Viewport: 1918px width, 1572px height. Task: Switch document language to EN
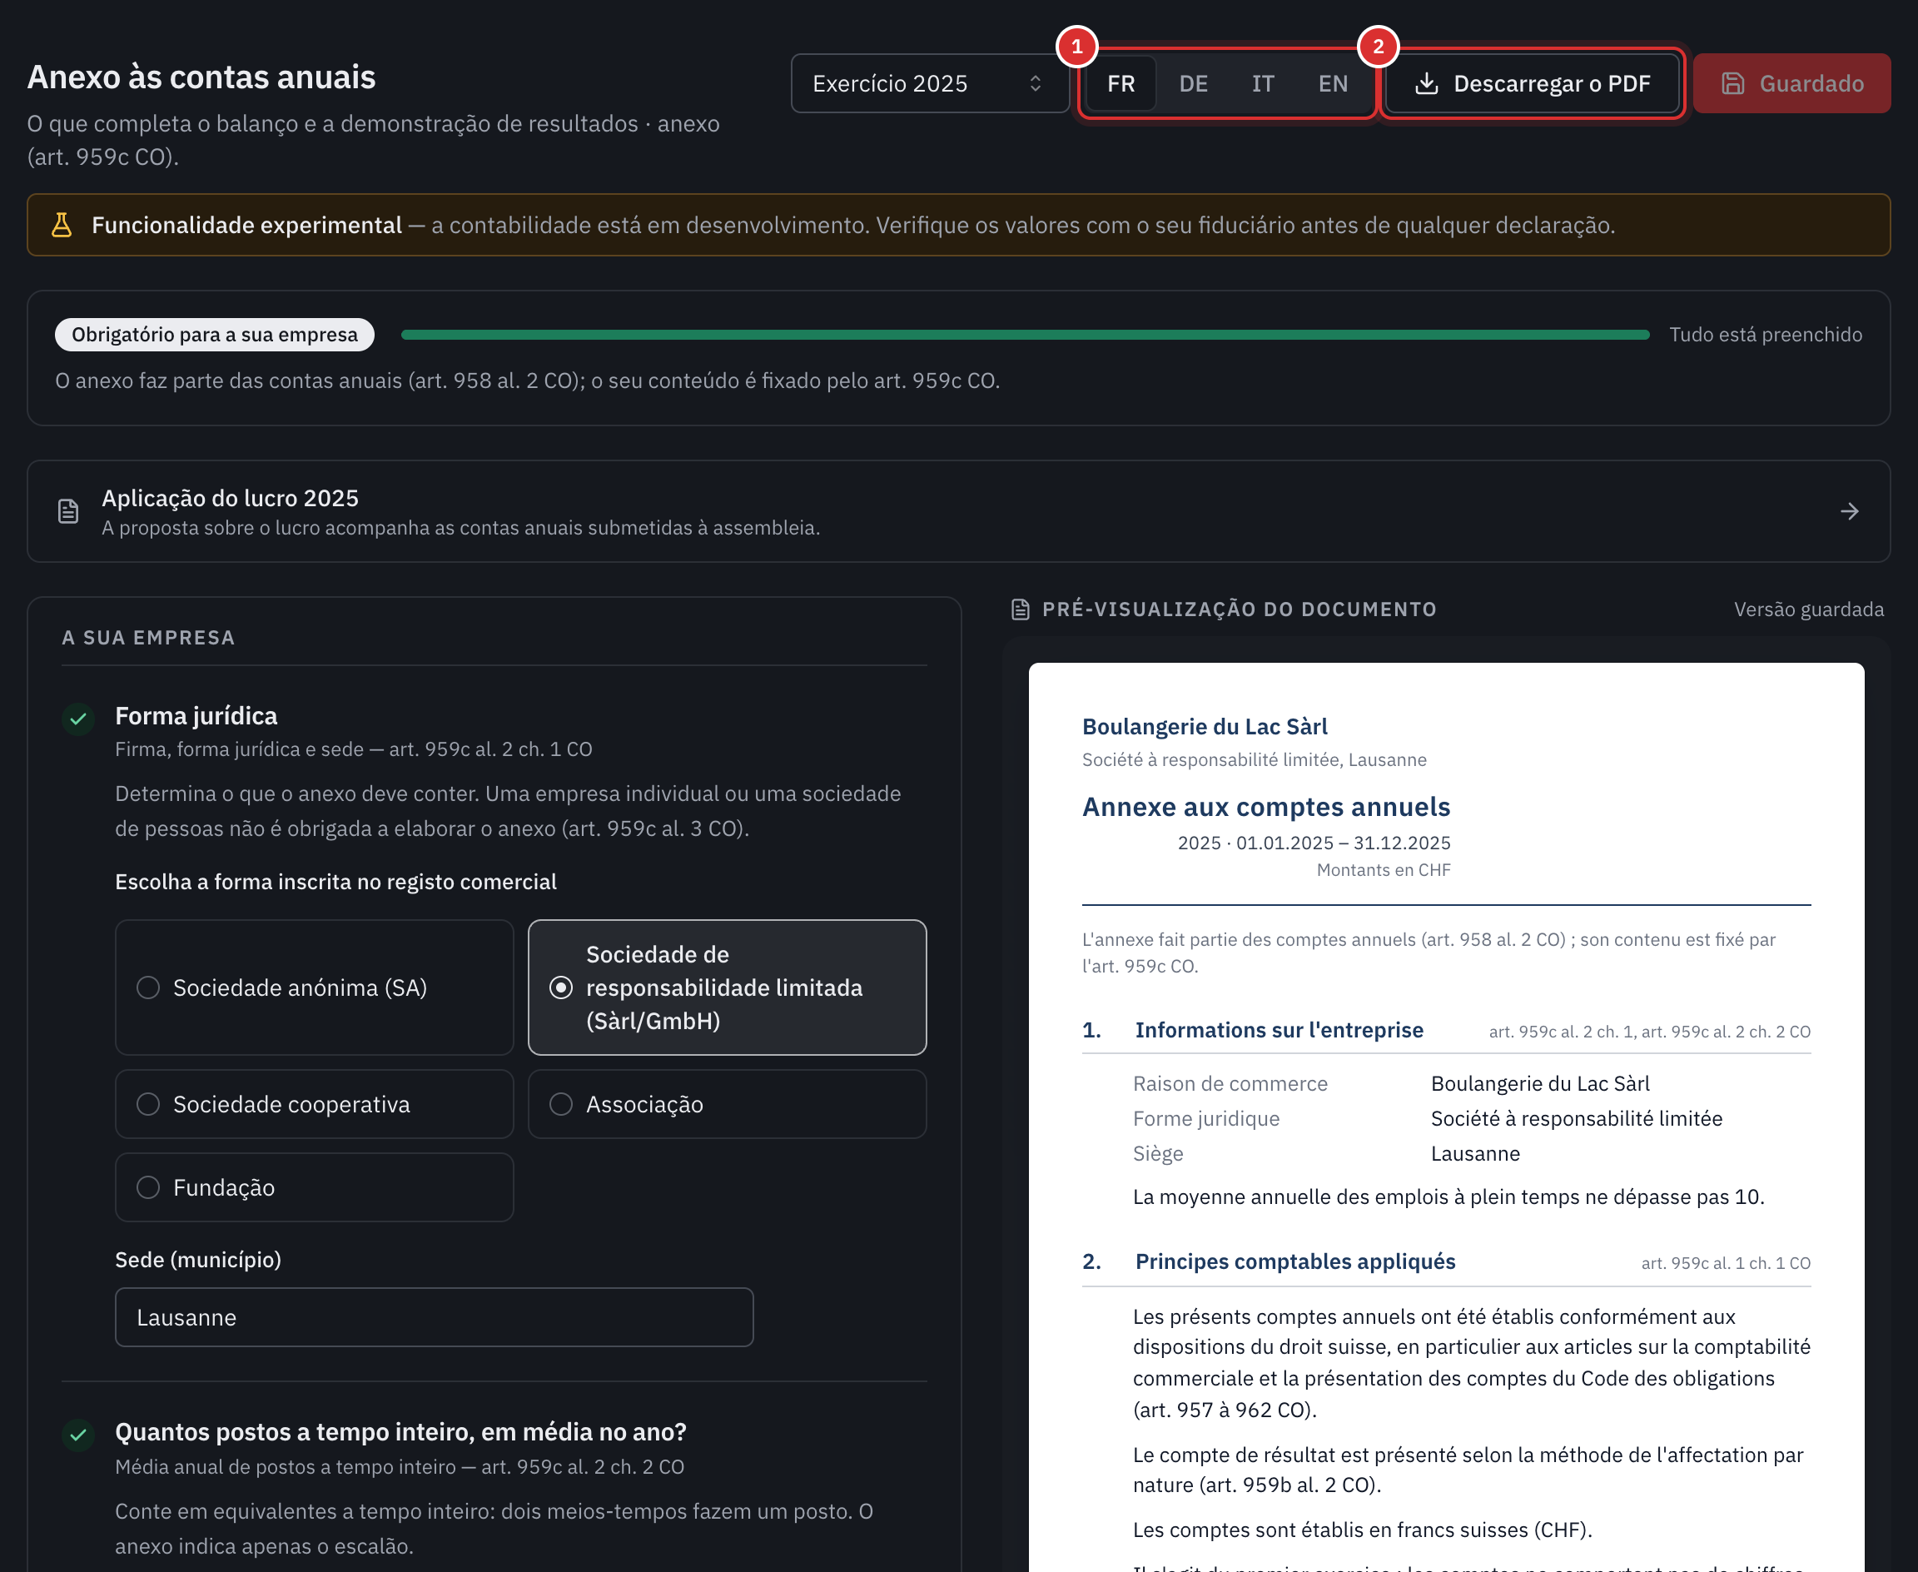[1333, 83]
